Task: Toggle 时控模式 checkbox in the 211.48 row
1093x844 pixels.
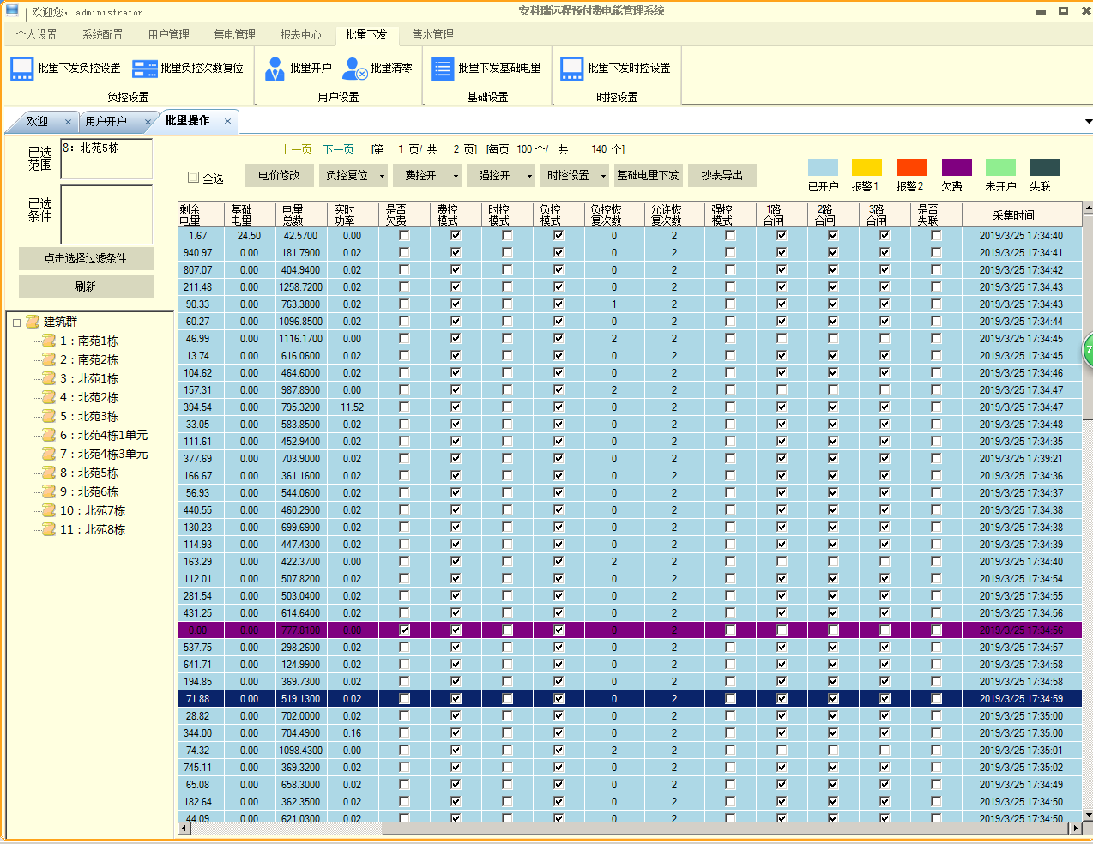Action: click(x=507, y=287)
